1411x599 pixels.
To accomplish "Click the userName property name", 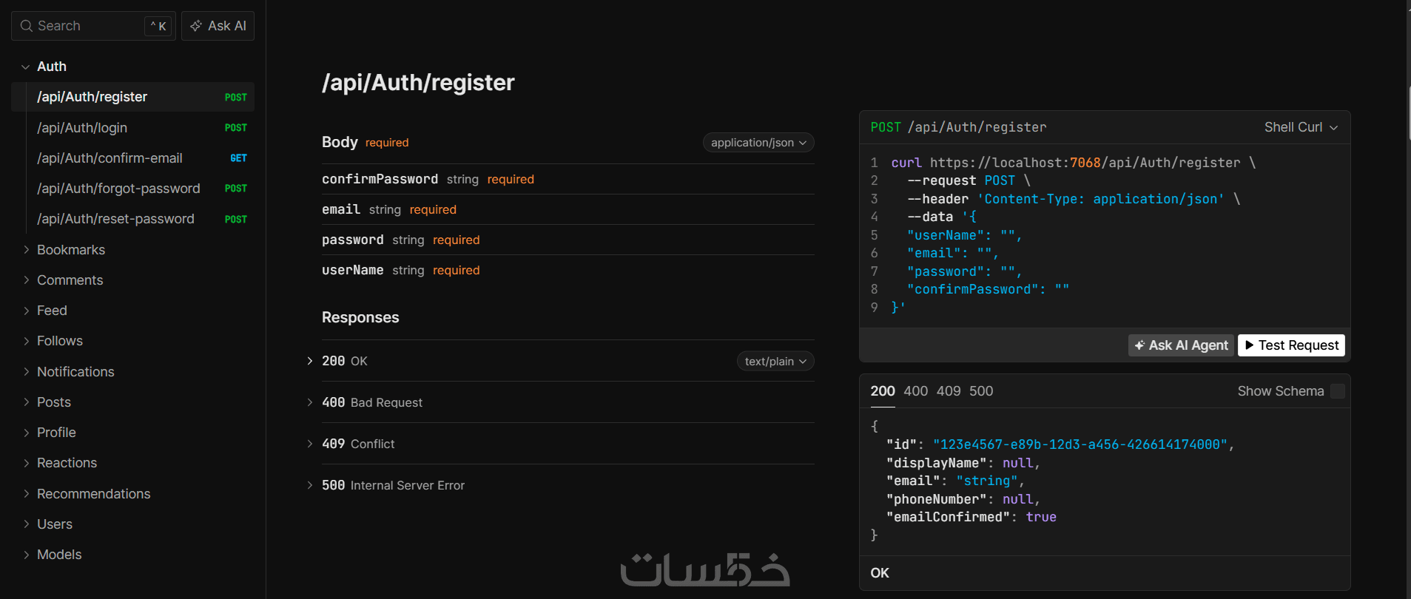I will pyautogui.click(x=352, y=270).
